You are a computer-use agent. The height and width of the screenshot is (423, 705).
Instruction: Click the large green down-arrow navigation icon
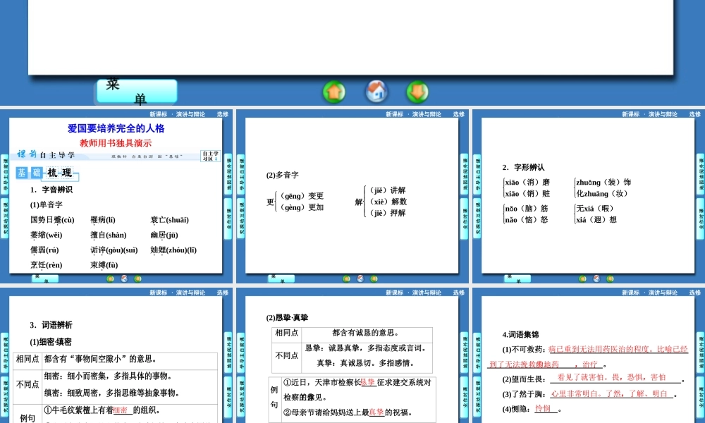tap(417, 92)
